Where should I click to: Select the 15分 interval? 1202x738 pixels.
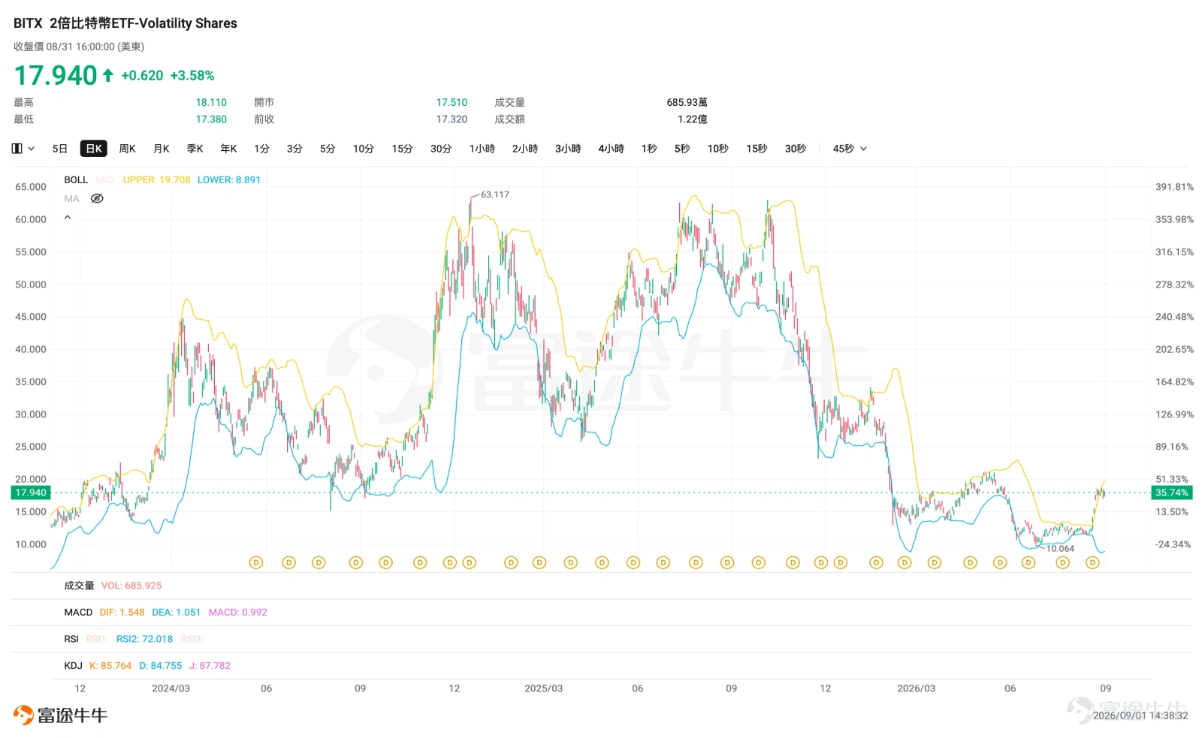pyautogui.click(x=402, y=149)
